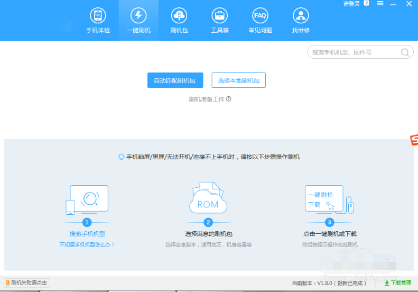This screenshot has height=292, width=418.
Task: Click the question mark feedback icon
Action: (x=367, y=4)
